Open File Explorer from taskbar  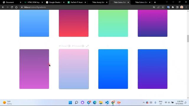pos(101,102)
